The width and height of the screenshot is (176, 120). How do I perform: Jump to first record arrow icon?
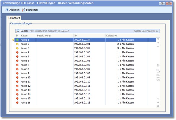click(158, 39)
